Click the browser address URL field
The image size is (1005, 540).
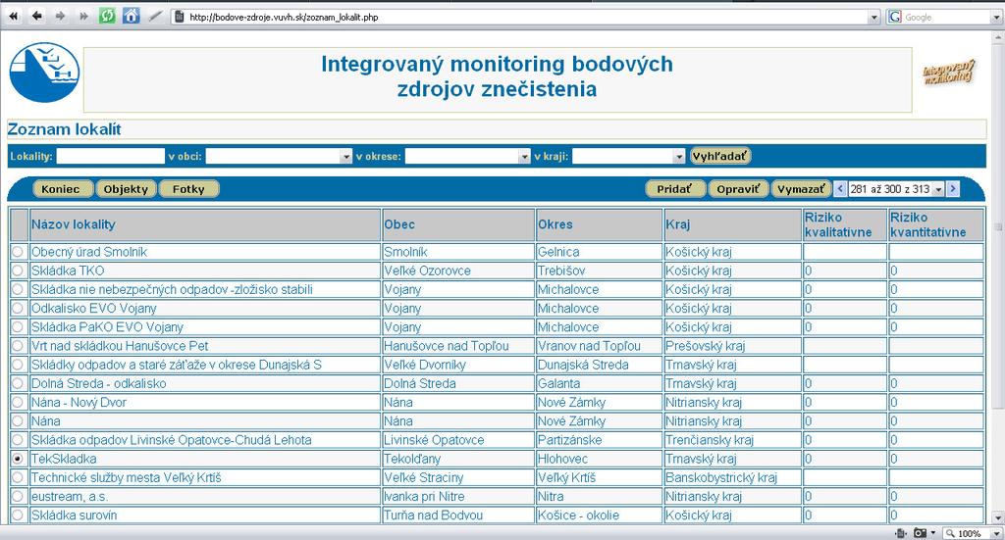[x=526, y=18]
